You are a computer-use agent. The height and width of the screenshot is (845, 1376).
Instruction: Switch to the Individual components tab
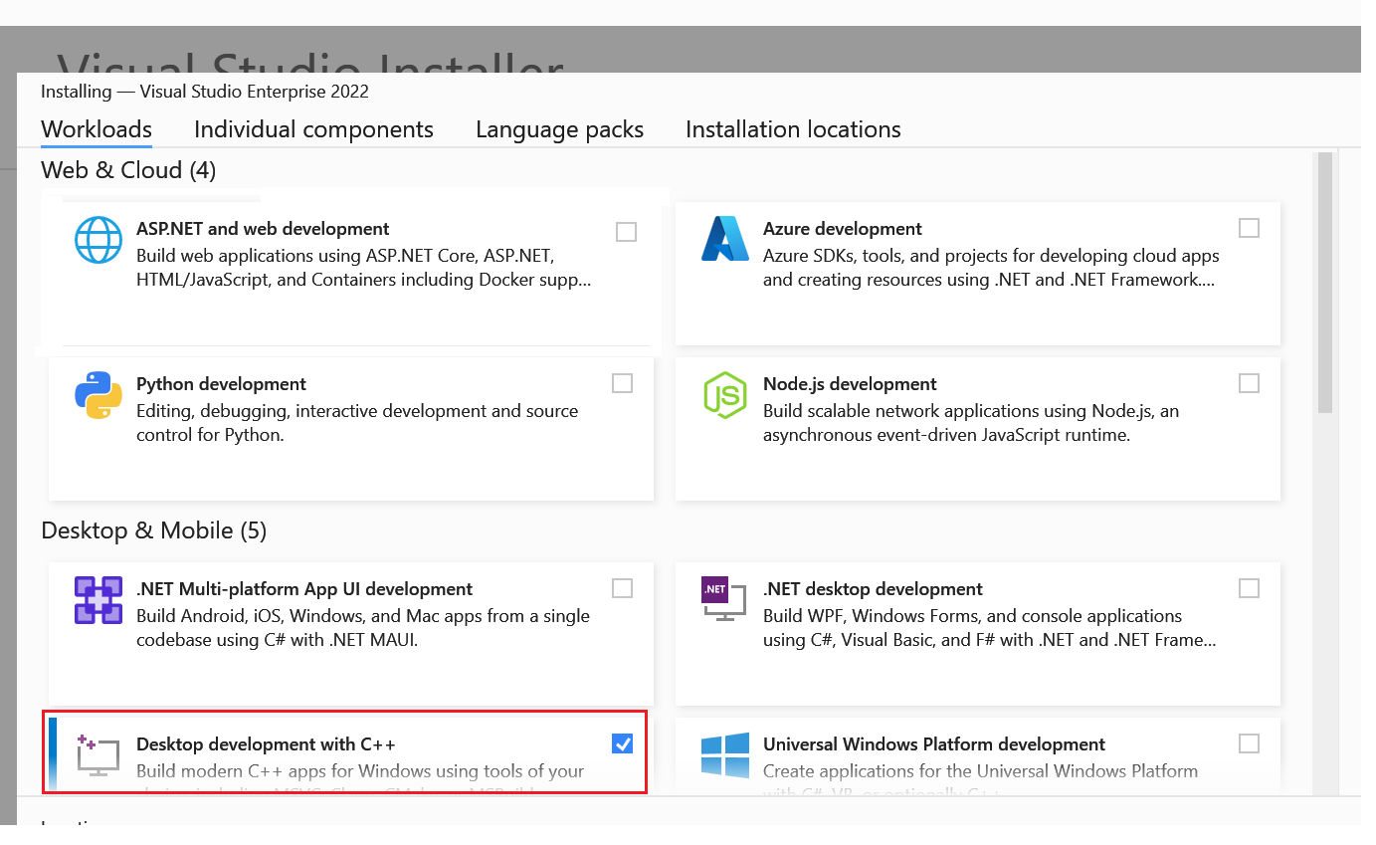pyautogui.click(x=313, y=129)
